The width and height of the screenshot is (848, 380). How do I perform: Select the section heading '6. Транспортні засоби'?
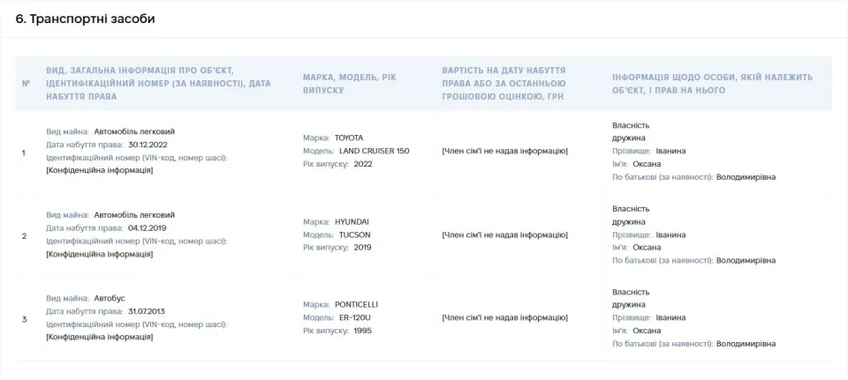coord(86,19)
